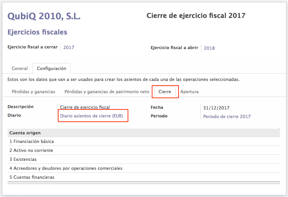Open Pérdidas y ganancias de patrimonio neto tab
Screen dimensions: 288x197
pos(107,92)
